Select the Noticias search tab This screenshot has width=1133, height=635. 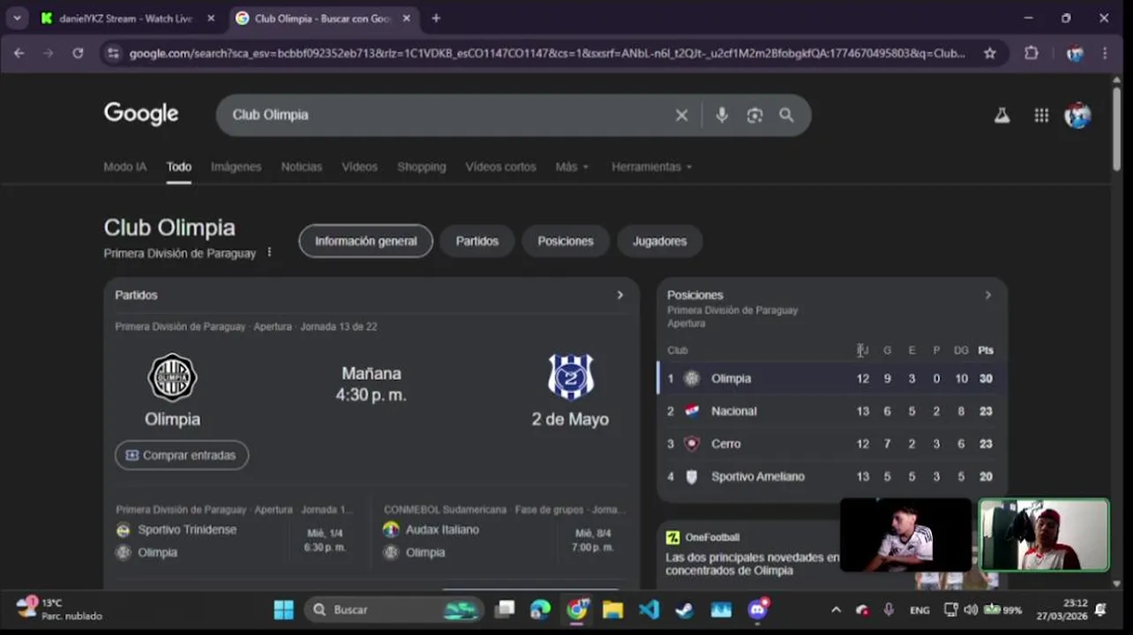click(302, 167)
